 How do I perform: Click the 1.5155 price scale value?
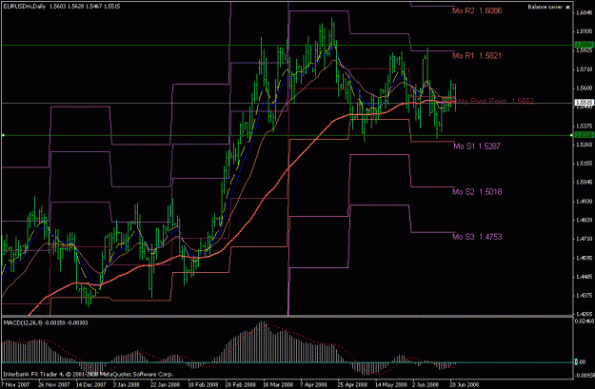584,164
